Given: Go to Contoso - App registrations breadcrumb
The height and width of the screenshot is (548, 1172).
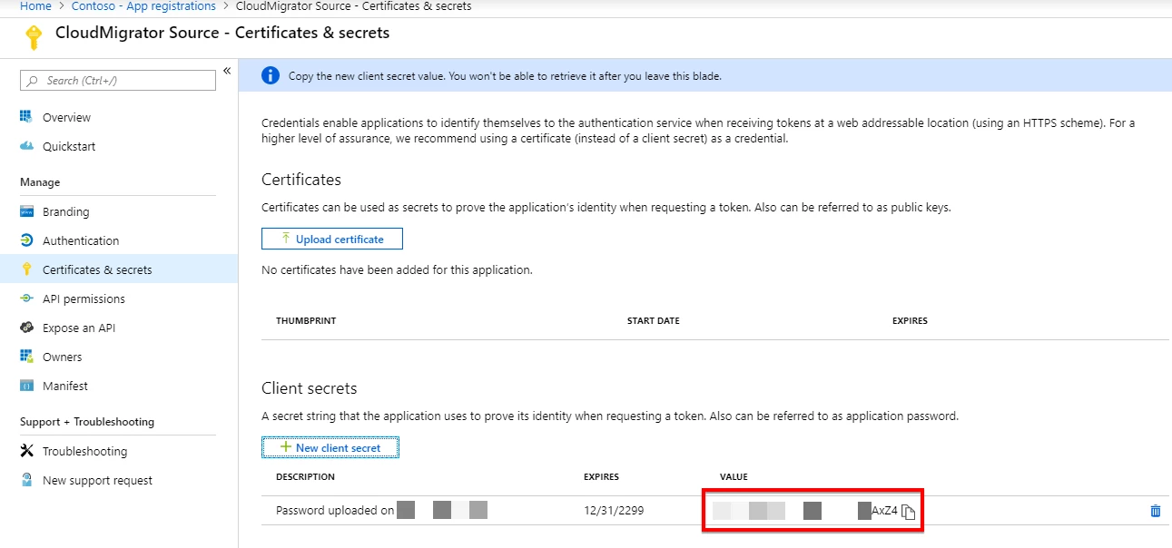Looking at the screenshot, I should 143,6.
